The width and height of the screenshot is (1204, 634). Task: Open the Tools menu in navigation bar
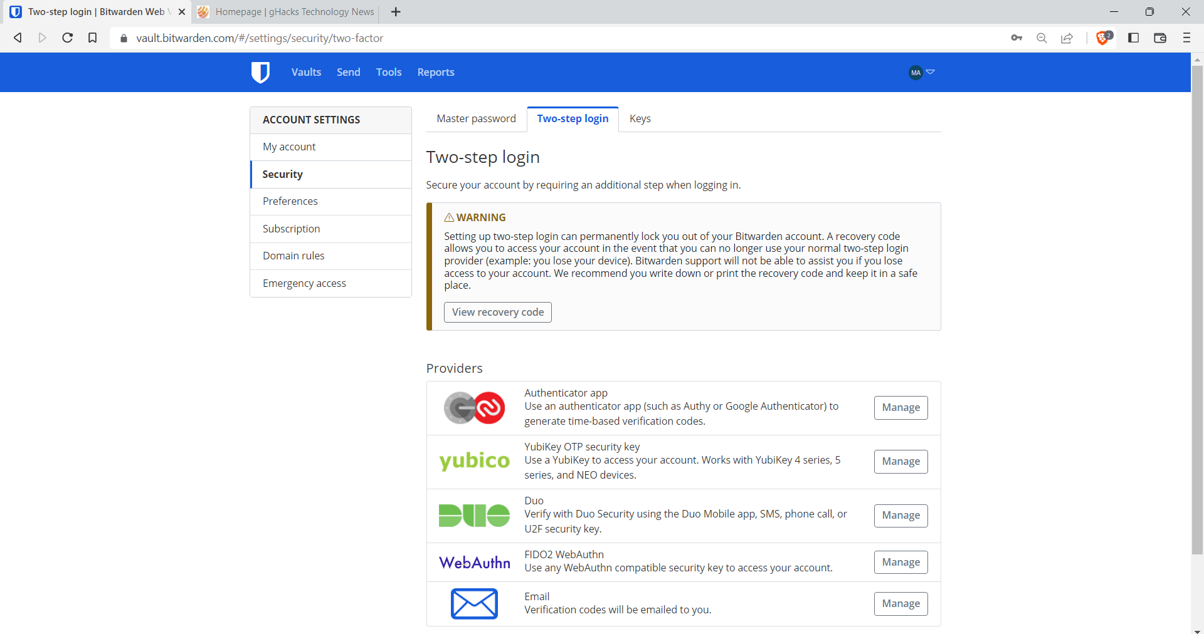(389, 73)
